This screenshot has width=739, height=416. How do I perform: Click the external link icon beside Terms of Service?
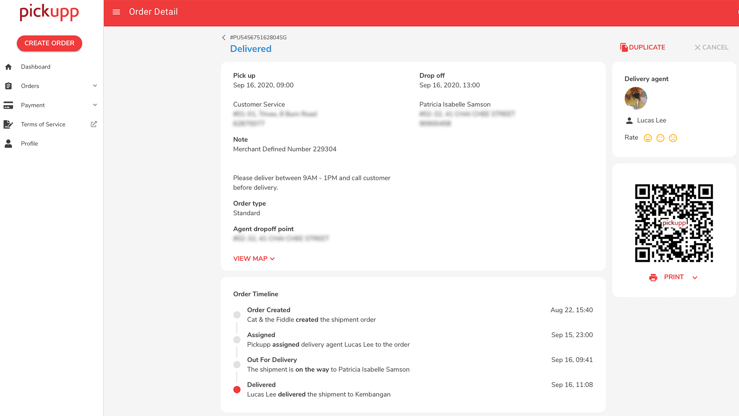(x=94, y=124)
